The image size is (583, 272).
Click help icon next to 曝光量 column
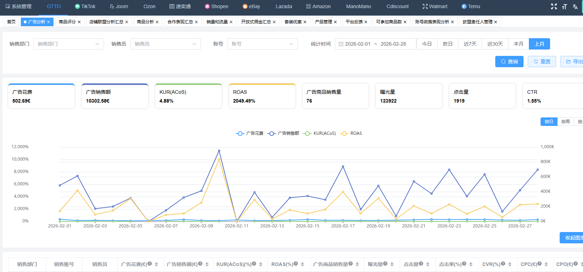[385, 264]
